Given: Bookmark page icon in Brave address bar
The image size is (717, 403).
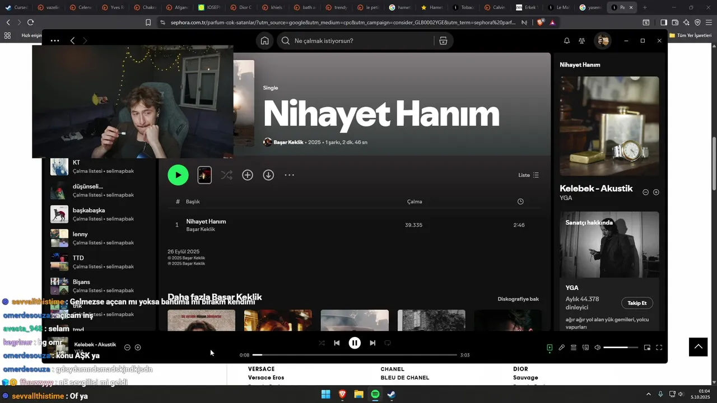Looking at the screenshot, I should point(148,22).
